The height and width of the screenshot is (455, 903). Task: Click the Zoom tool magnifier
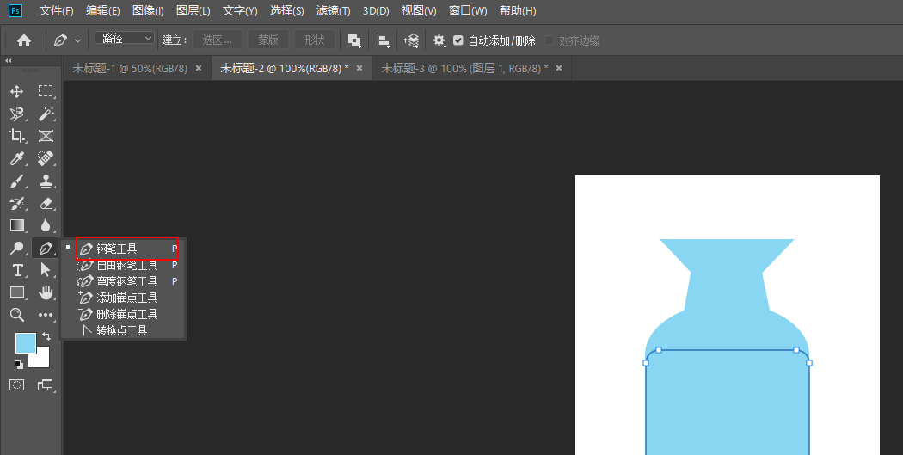[x=16, y=315]
